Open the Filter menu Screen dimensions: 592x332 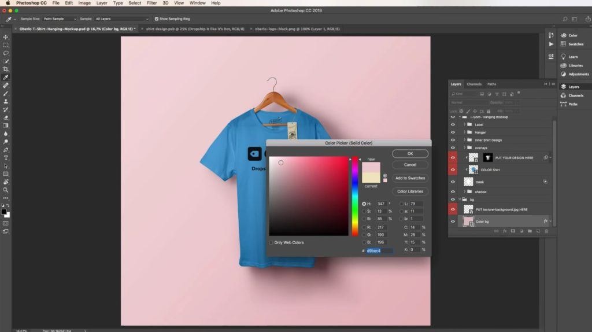coord(151,3)
